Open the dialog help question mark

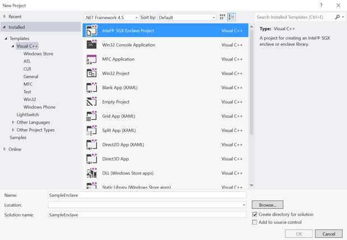pyautogui.click(x=321, y=5)
